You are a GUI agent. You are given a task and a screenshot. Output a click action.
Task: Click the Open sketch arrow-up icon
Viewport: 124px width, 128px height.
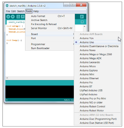click(23, 17)
